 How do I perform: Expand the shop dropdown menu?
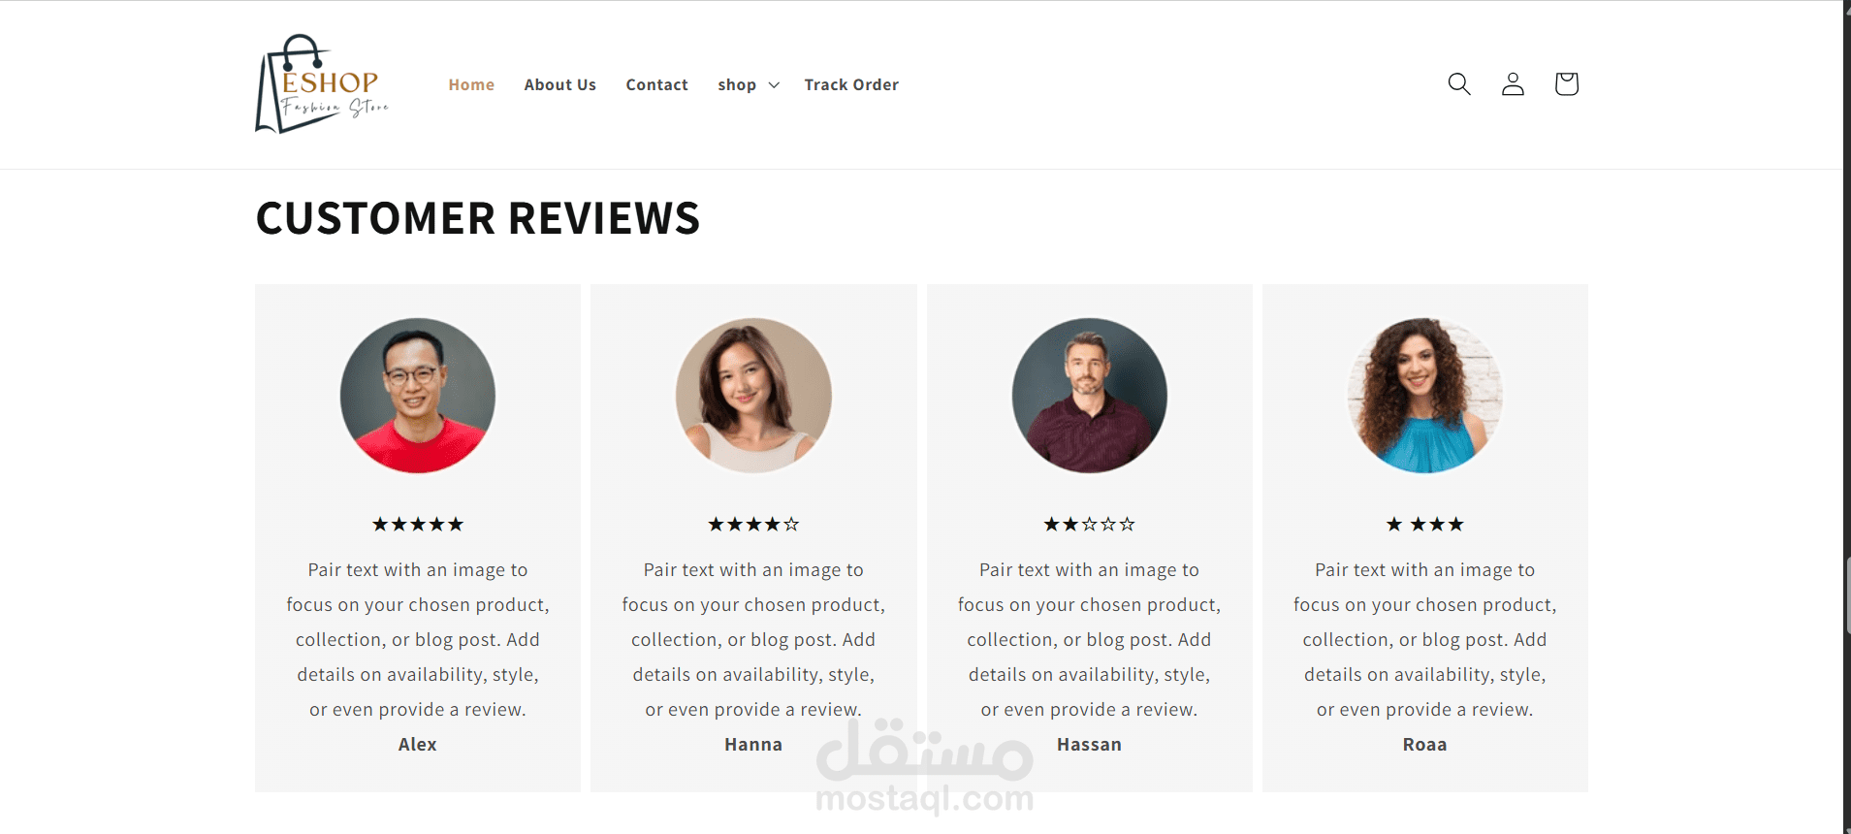[749, 85]
